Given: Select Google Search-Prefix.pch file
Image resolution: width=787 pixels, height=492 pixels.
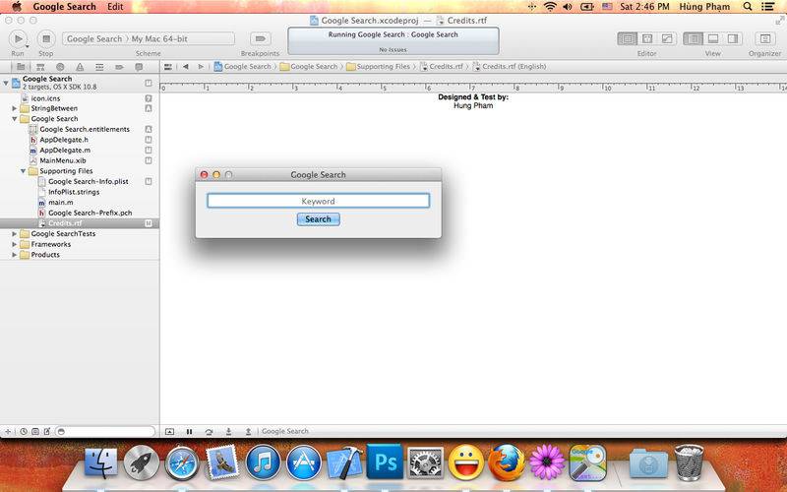Looking at the screenshot, I should pos(90,213).
